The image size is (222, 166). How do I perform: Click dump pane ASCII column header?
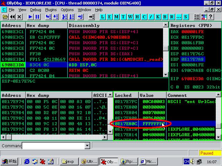(x=100, y=95)
